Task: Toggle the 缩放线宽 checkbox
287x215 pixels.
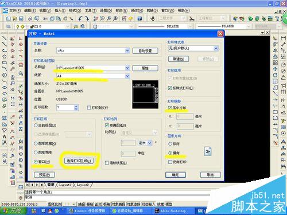Action: click(x=107, y=163)
